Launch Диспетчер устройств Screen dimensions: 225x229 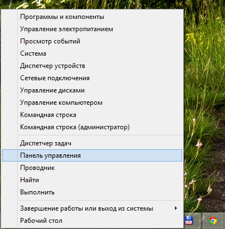[92, 66]
